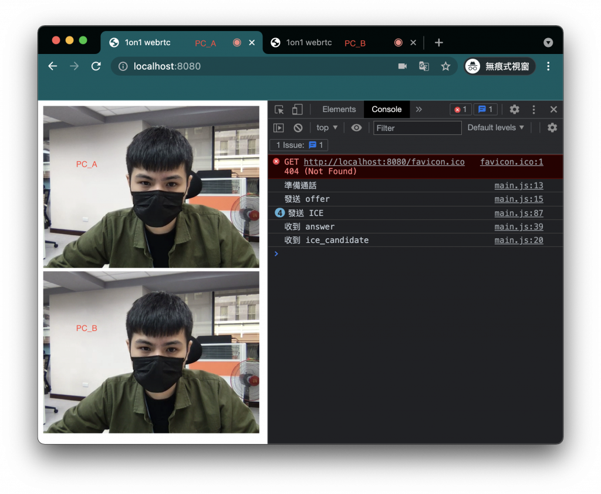
Task: Open Google Translate icon in address bar
Action: click(x=424, y=66)
